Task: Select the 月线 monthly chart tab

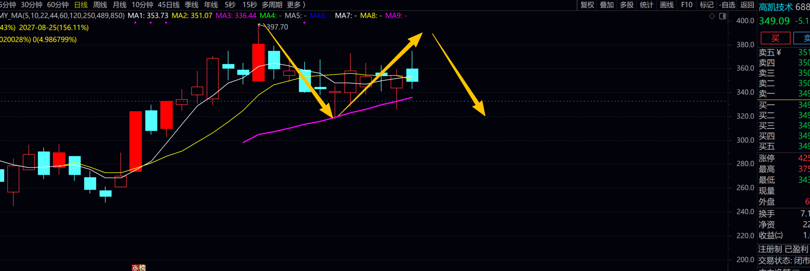Action: tap(120, 5)
